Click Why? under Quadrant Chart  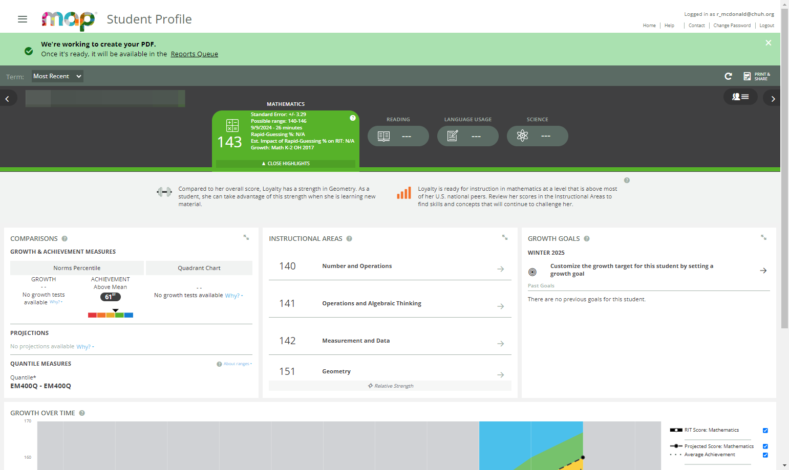tap(233, 296)
